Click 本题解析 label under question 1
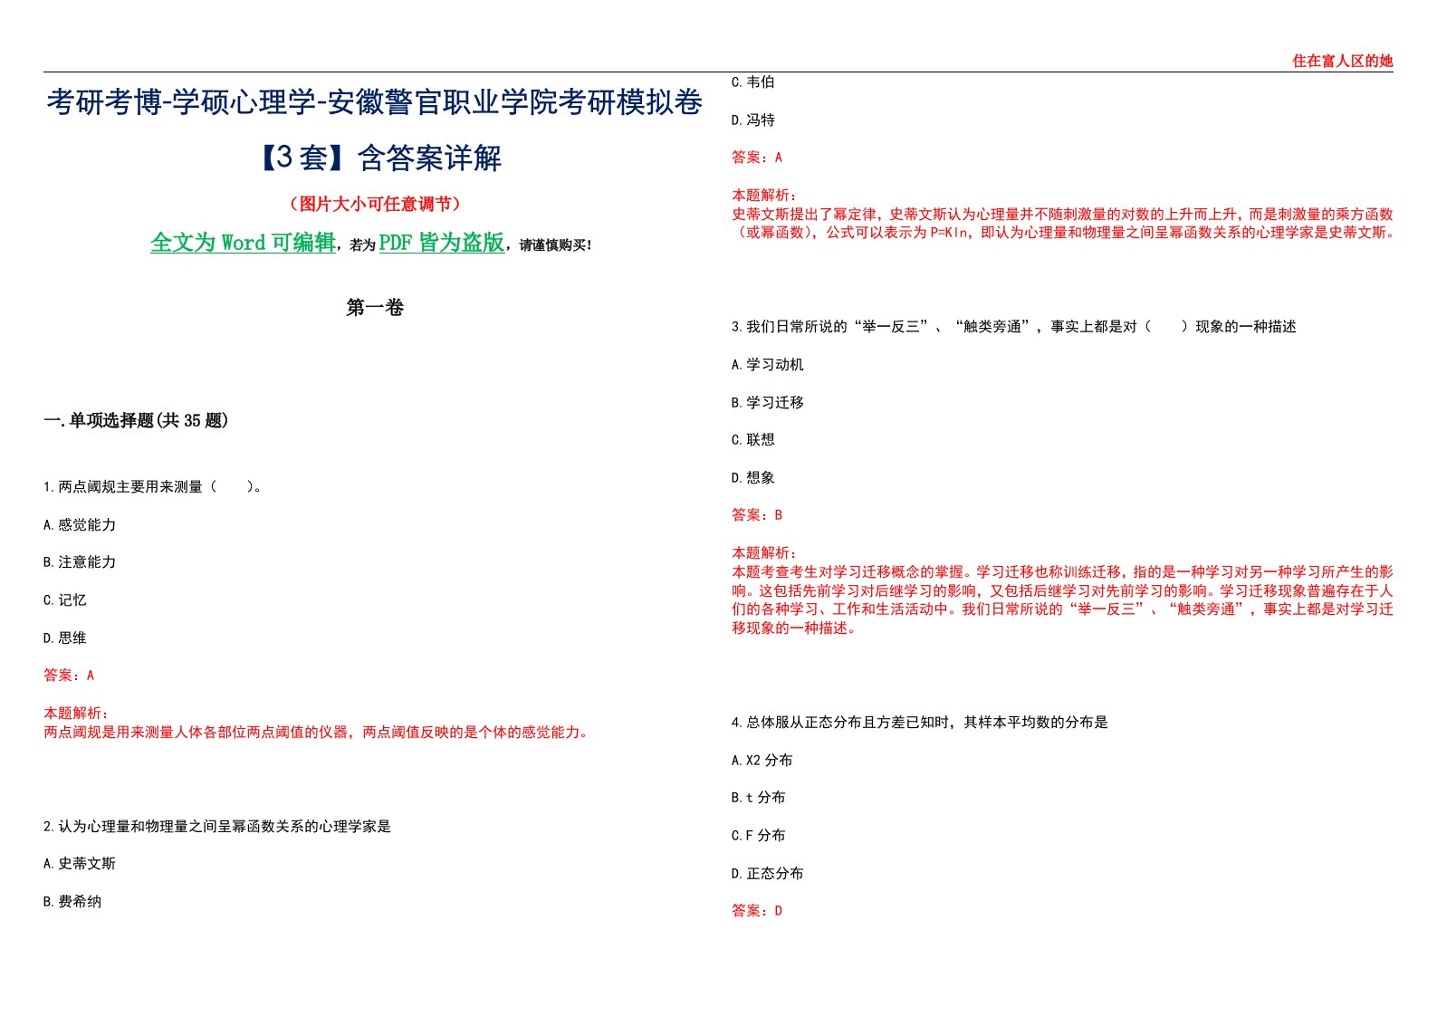 (76, 714)
